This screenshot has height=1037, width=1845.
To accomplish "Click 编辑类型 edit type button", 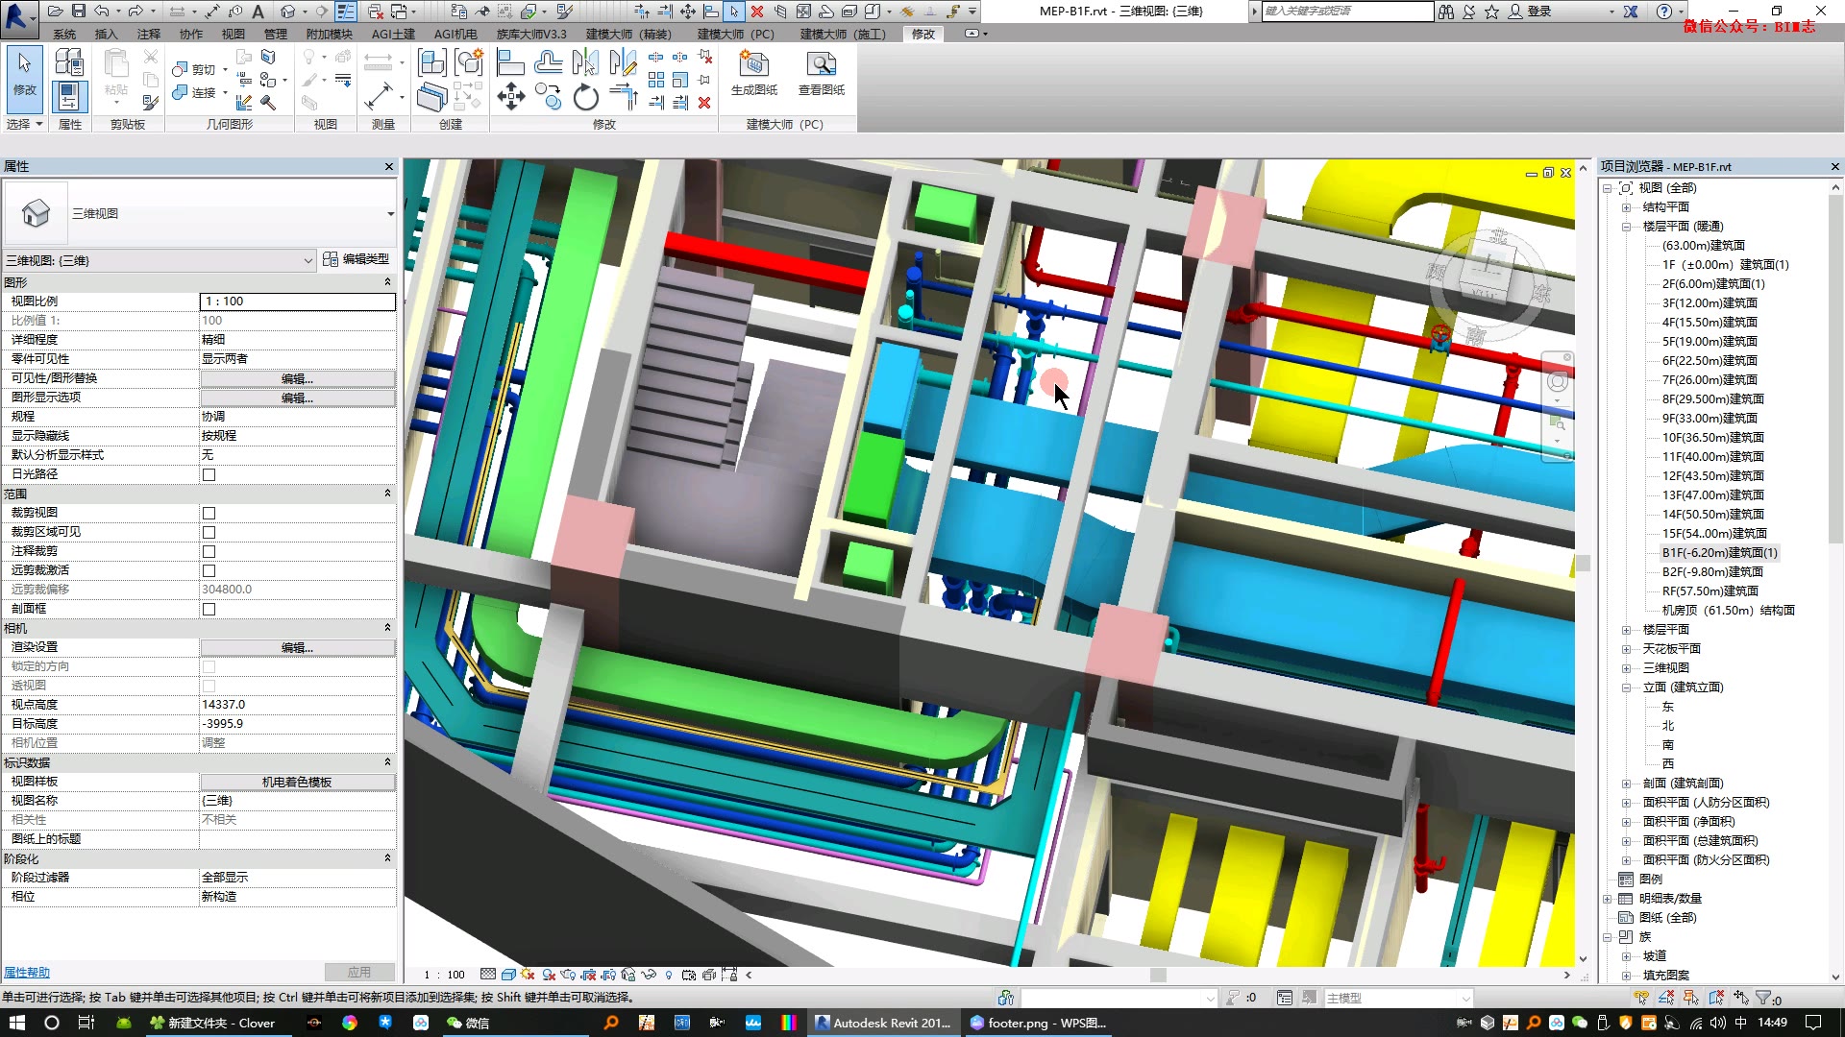I will tap(357, 259).
